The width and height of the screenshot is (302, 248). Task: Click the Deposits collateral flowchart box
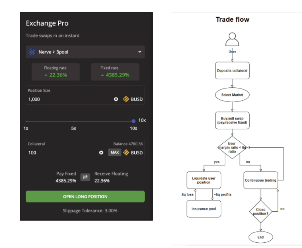[232, 70]
